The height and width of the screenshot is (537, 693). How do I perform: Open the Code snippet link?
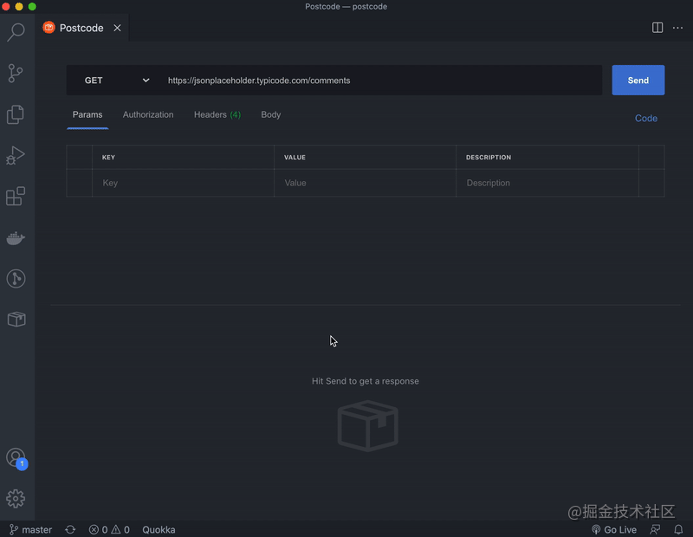pos(645,119)
